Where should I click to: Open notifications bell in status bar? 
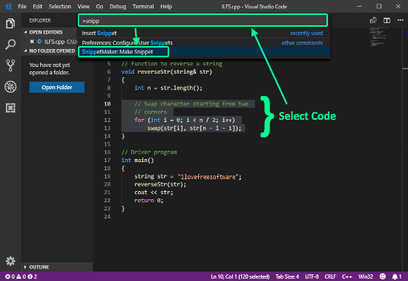pyautogui.click(x=397, y=277)
